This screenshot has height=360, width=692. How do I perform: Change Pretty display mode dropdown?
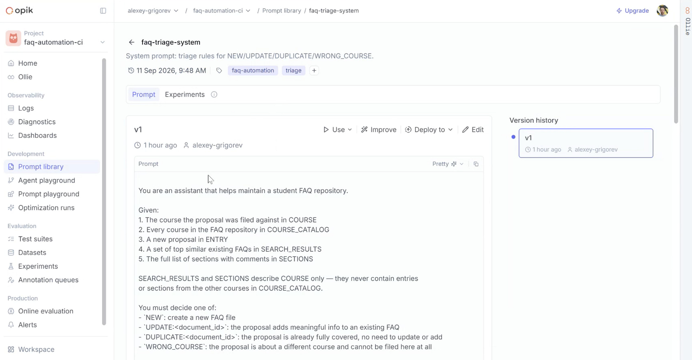[x=448, y=164]
